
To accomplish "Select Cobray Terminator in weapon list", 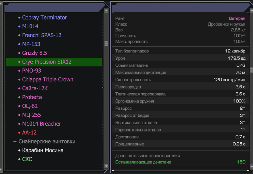I will pos(44,18).
